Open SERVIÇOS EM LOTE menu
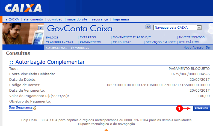 click(161, 42)
